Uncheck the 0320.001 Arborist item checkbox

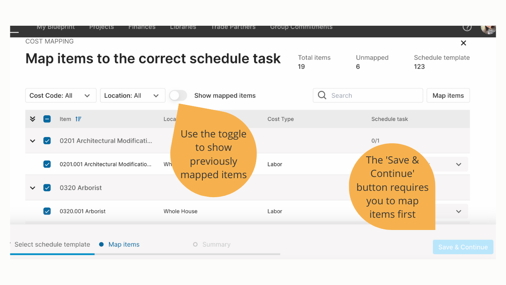pyautogui.click(x=47, y=211)
